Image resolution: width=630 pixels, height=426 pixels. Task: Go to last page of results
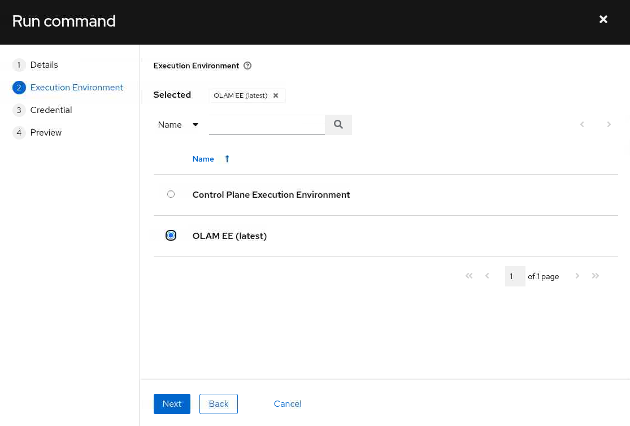[x=596, y=276]
